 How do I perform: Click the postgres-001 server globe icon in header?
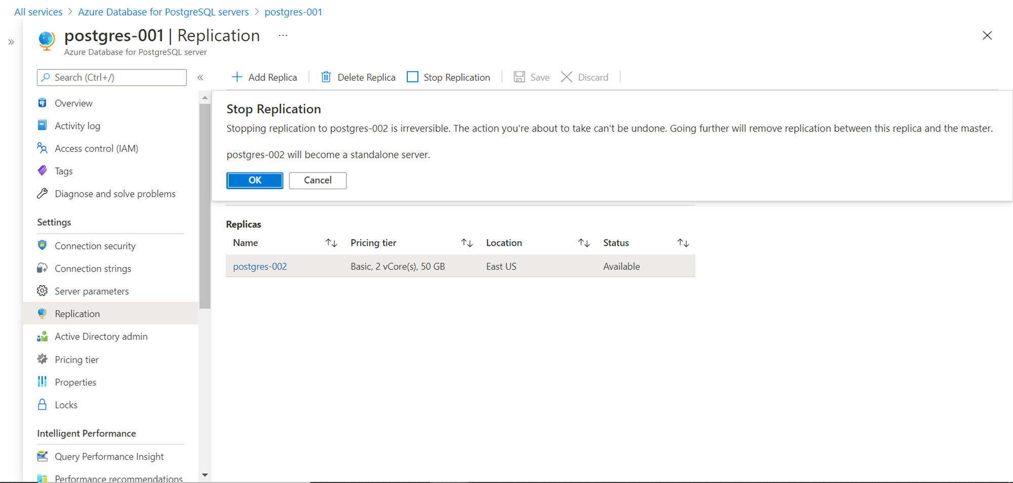pos(47,40)
